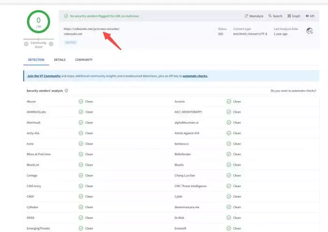Click the BlockList clean check icon
The height and width of the screenshot is (232, 328).
81,165
